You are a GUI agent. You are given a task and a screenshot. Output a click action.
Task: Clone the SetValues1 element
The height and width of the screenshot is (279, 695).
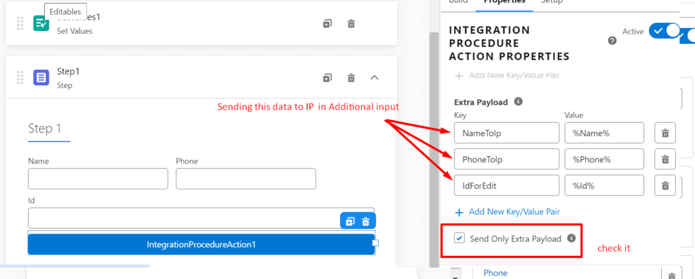pos(327,24)
